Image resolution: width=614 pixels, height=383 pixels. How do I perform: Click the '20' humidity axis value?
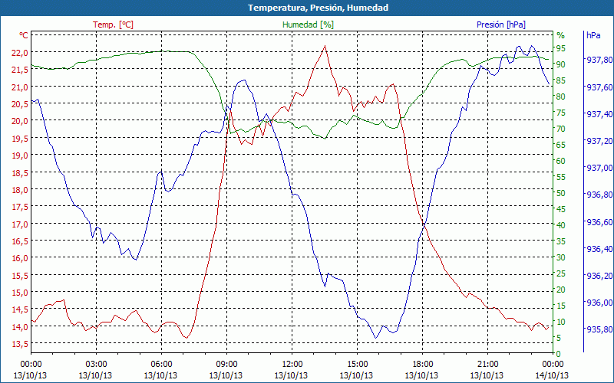(x=561, y=290)
